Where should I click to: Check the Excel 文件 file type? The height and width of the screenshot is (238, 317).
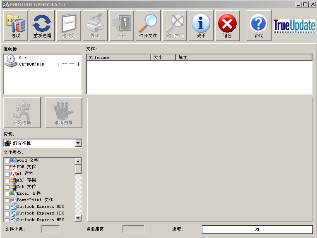pyautogui.click(x=7, y=194)
